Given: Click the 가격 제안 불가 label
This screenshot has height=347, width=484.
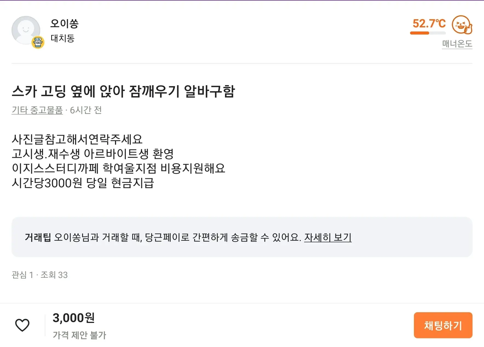Looking at the screenshot, I should click(x=79, y=335).
